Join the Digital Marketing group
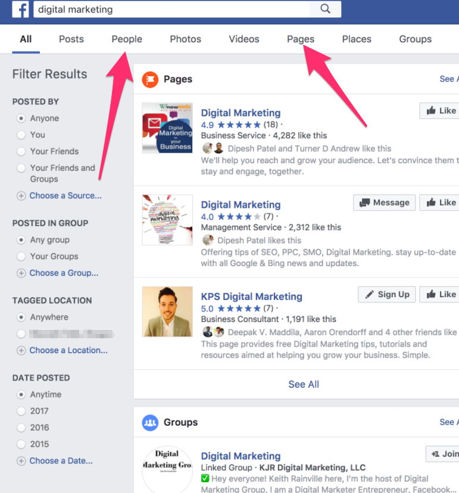Viewport: 459px width, 493px height. point(444,454)
